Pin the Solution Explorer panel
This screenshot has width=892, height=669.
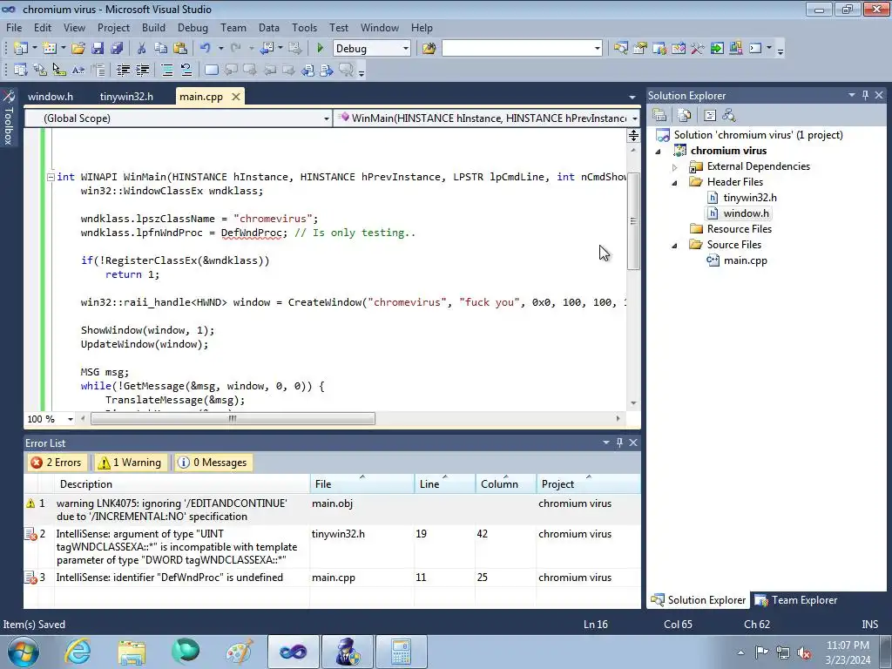pyautogui.click(x=865, y=95)
